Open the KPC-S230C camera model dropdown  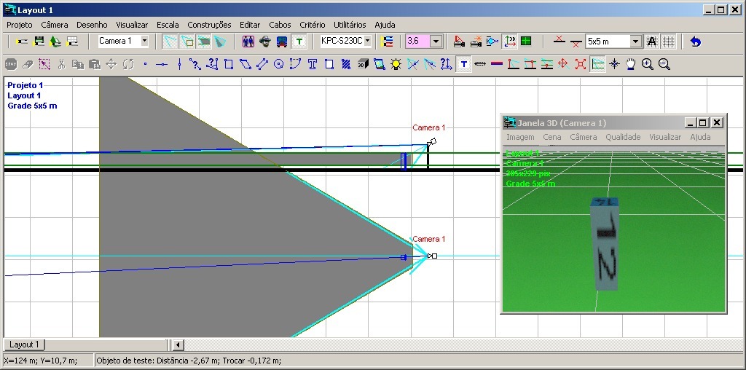point(367,42)
